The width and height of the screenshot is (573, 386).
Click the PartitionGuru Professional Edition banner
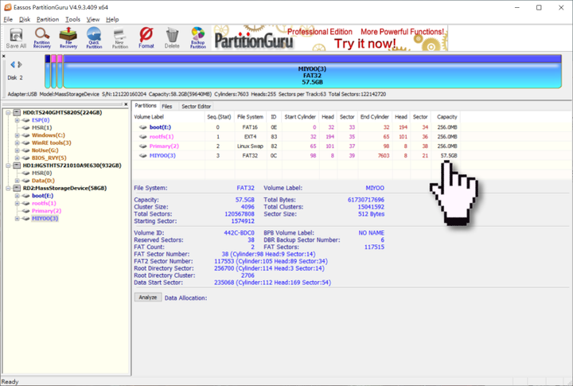[x=330, y=38]
